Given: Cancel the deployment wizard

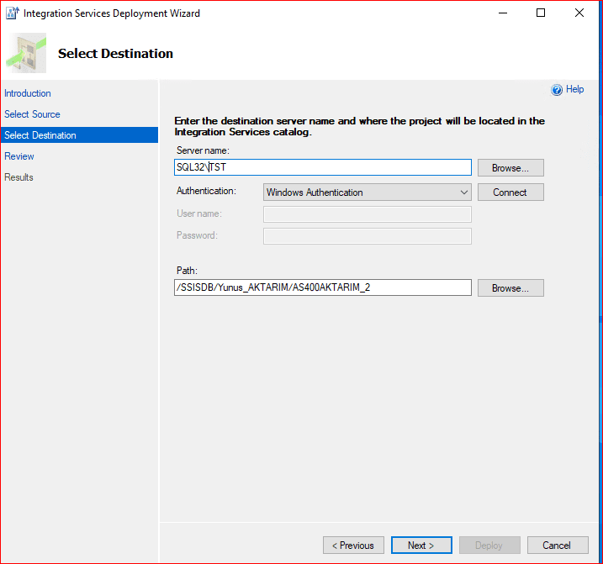Looking at the screenshot, I should pyautogui.click(x=557, y=546).
